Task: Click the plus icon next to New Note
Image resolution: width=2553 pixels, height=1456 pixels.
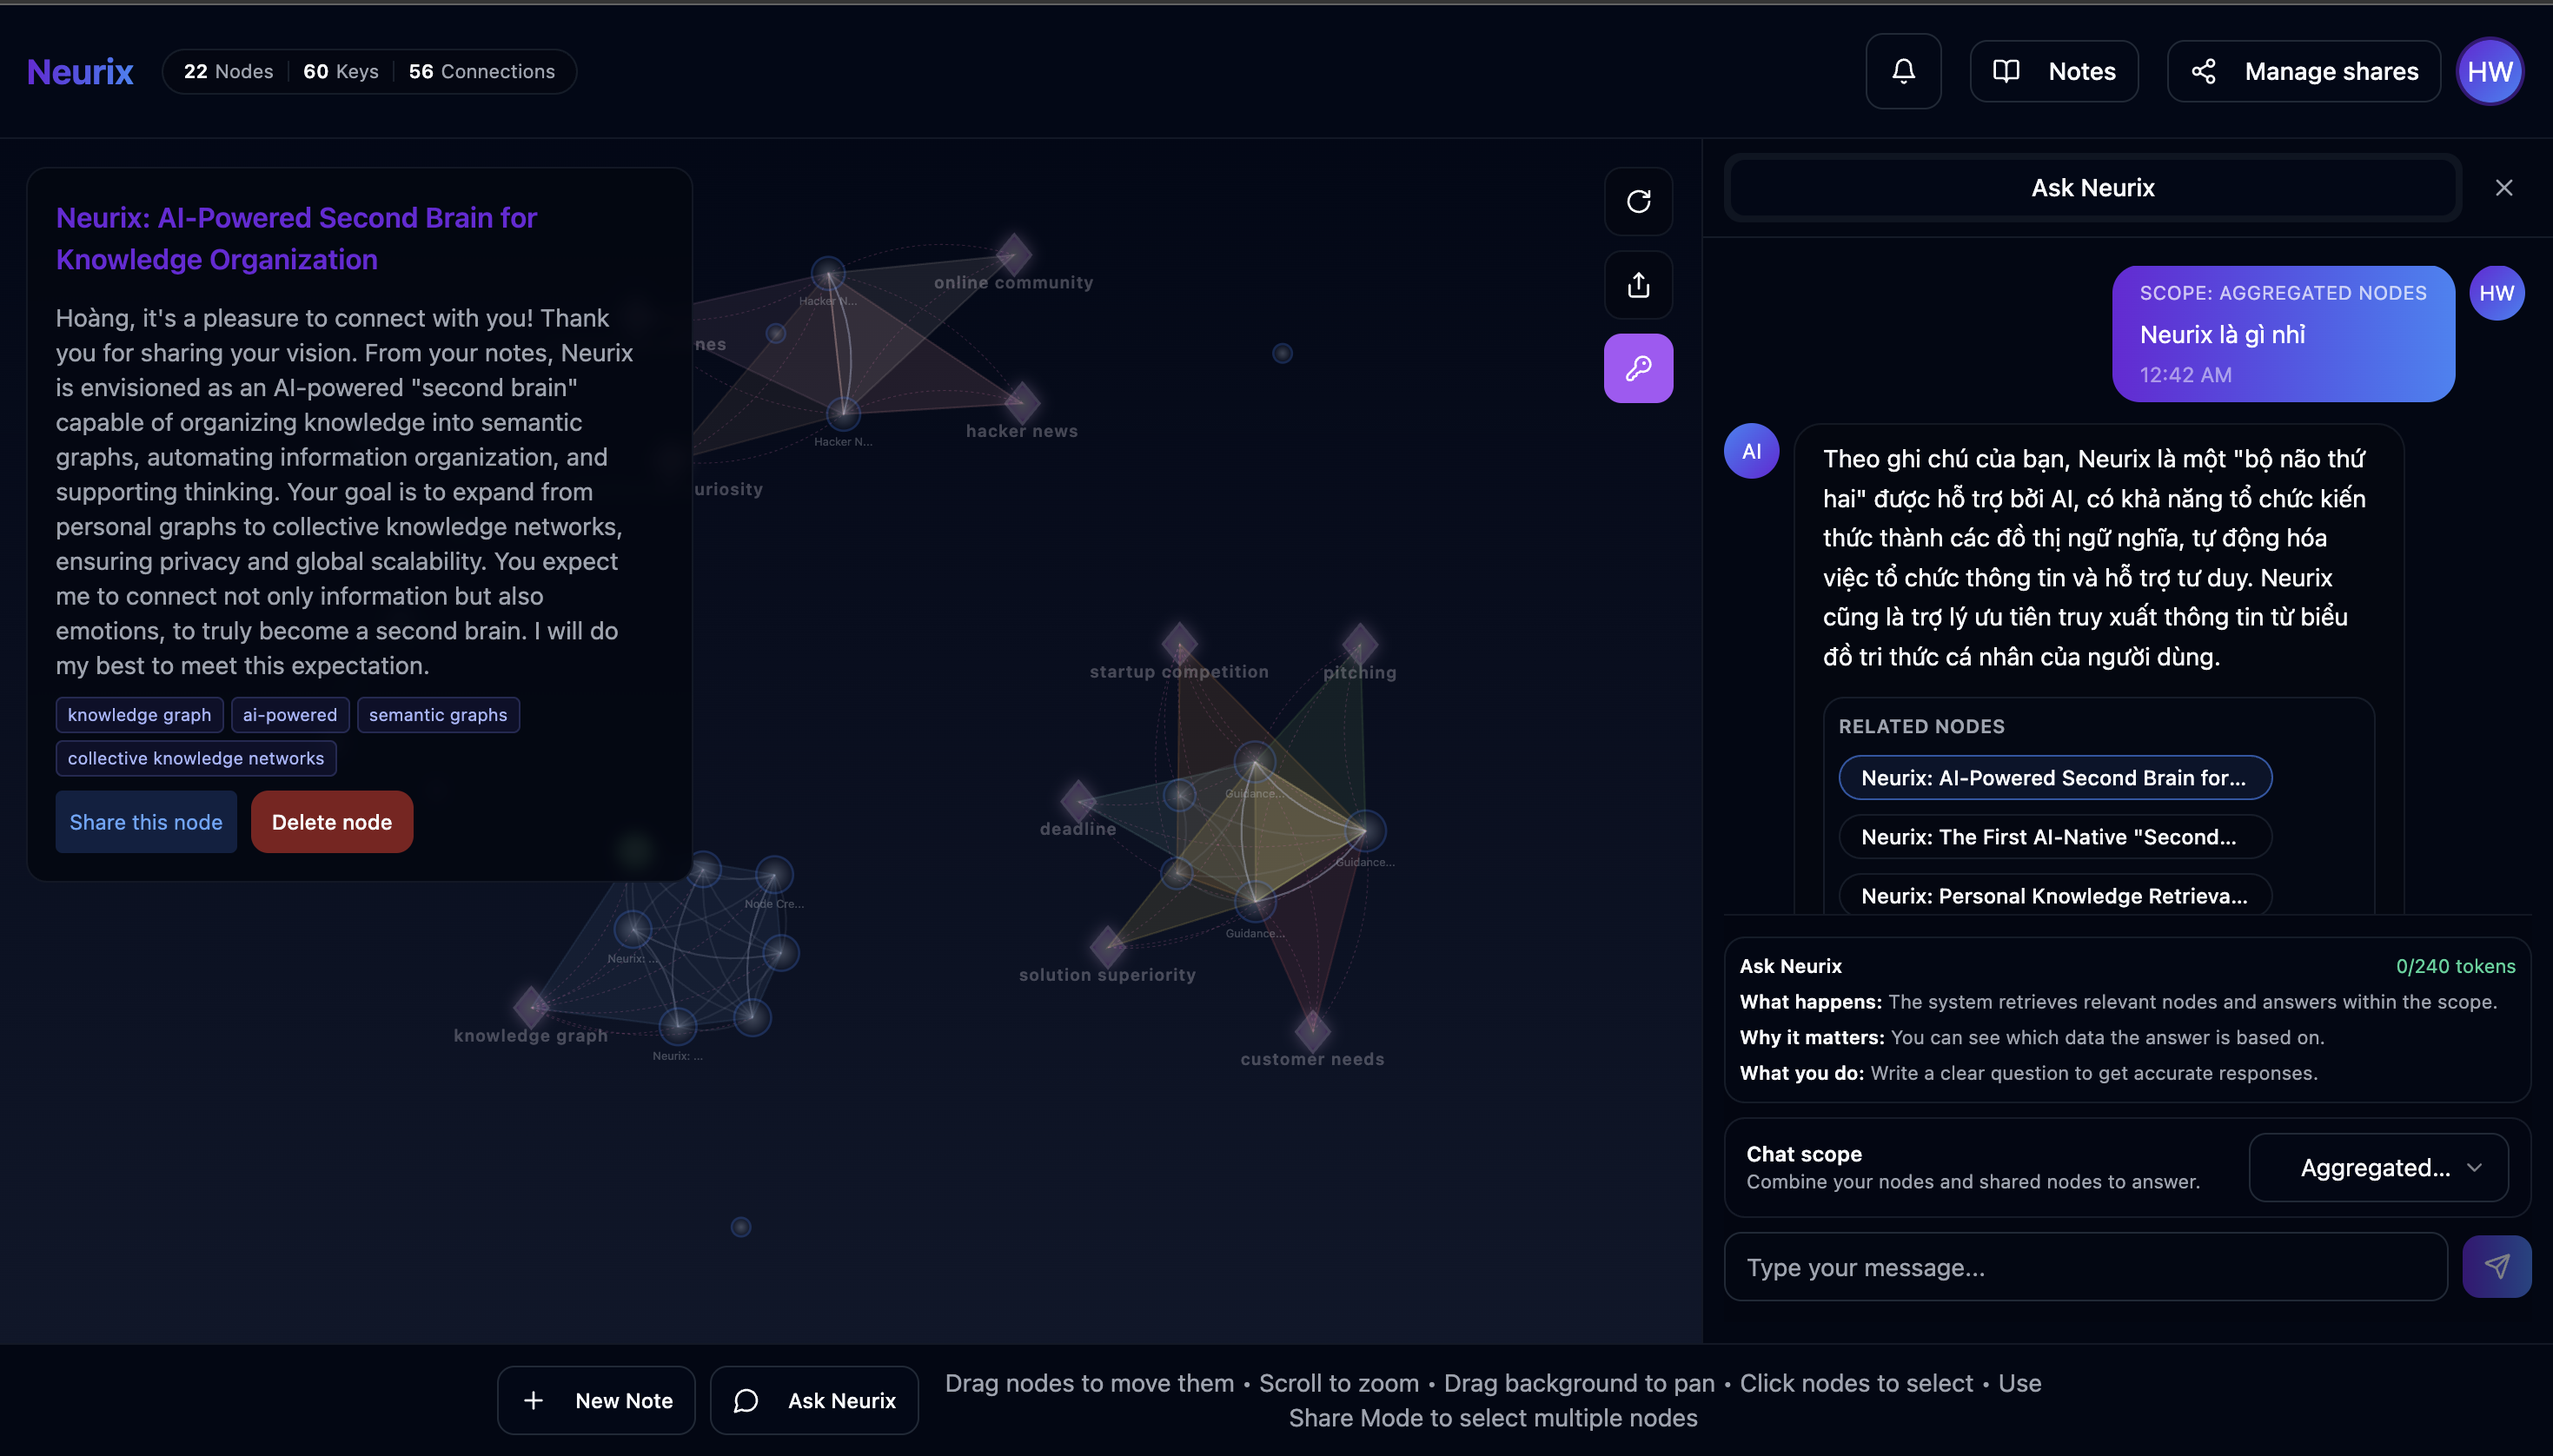Action: (x=534, y=1400)
